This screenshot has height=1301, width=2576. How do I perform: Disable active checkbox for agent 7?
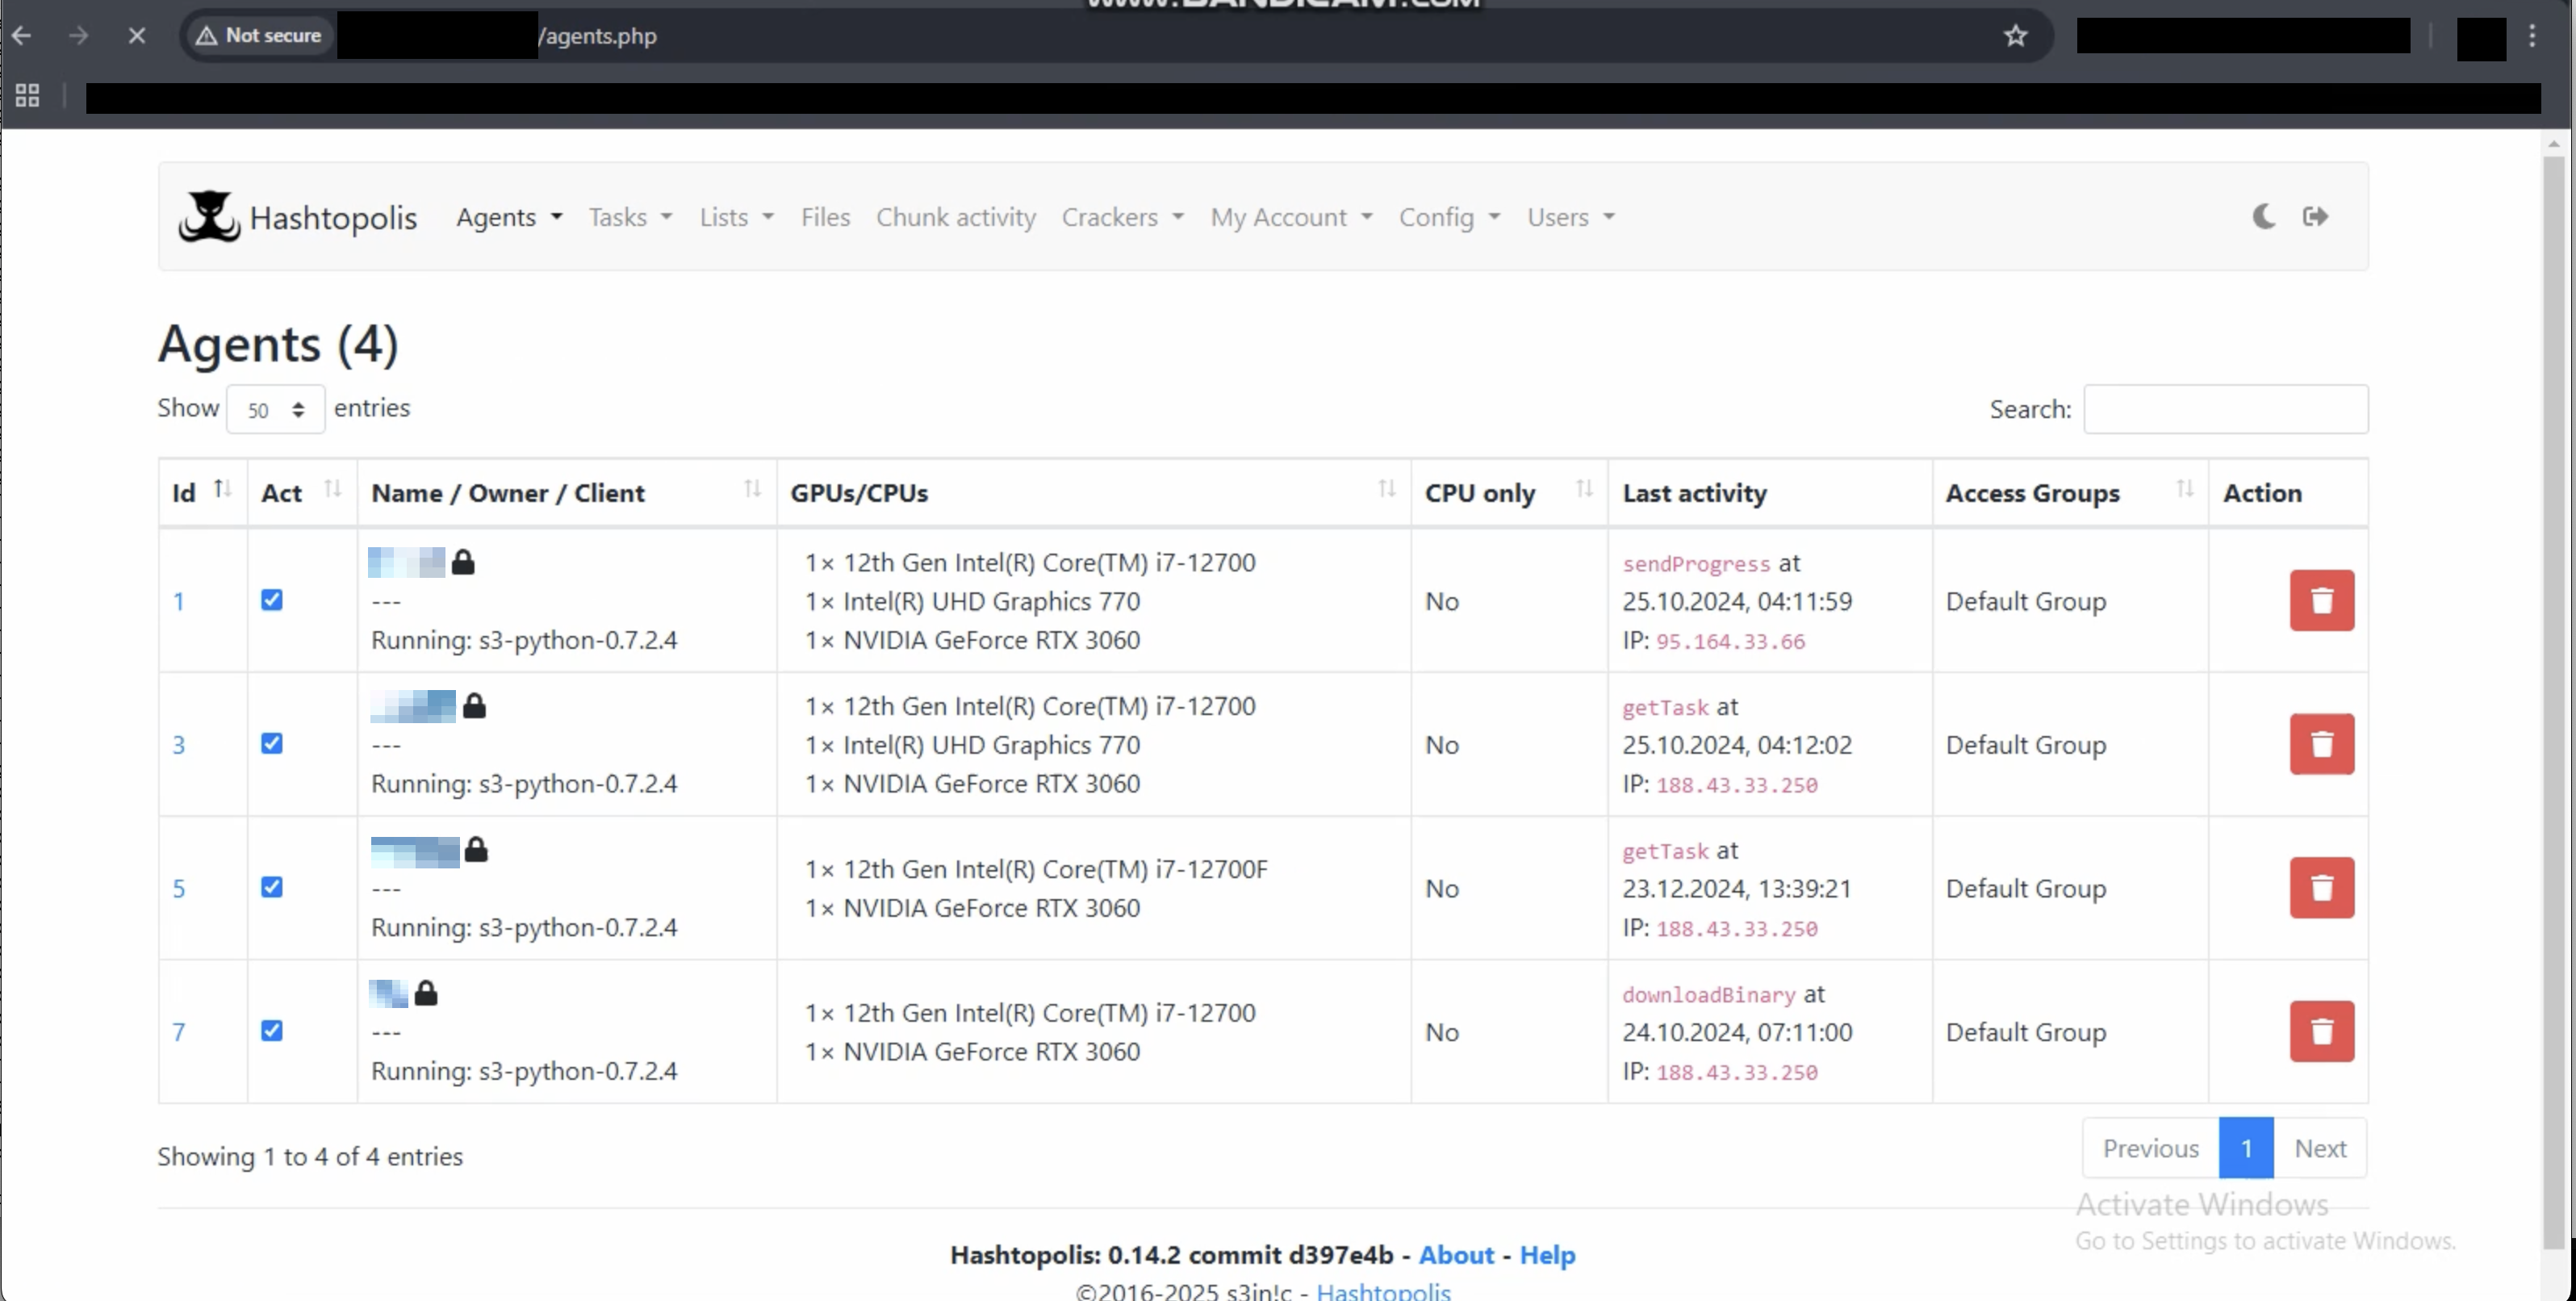click(272, 1030)
